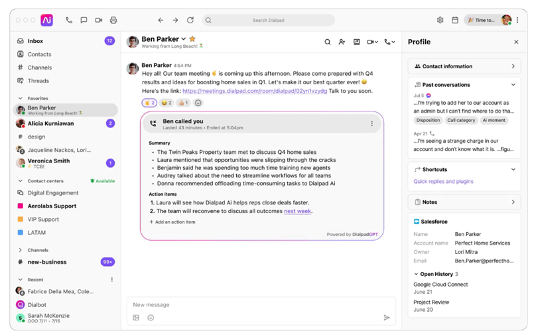Click the phone call icon in top toolbar
The image size is (534, 333).
pyautogui.click(x=69, y=20)
